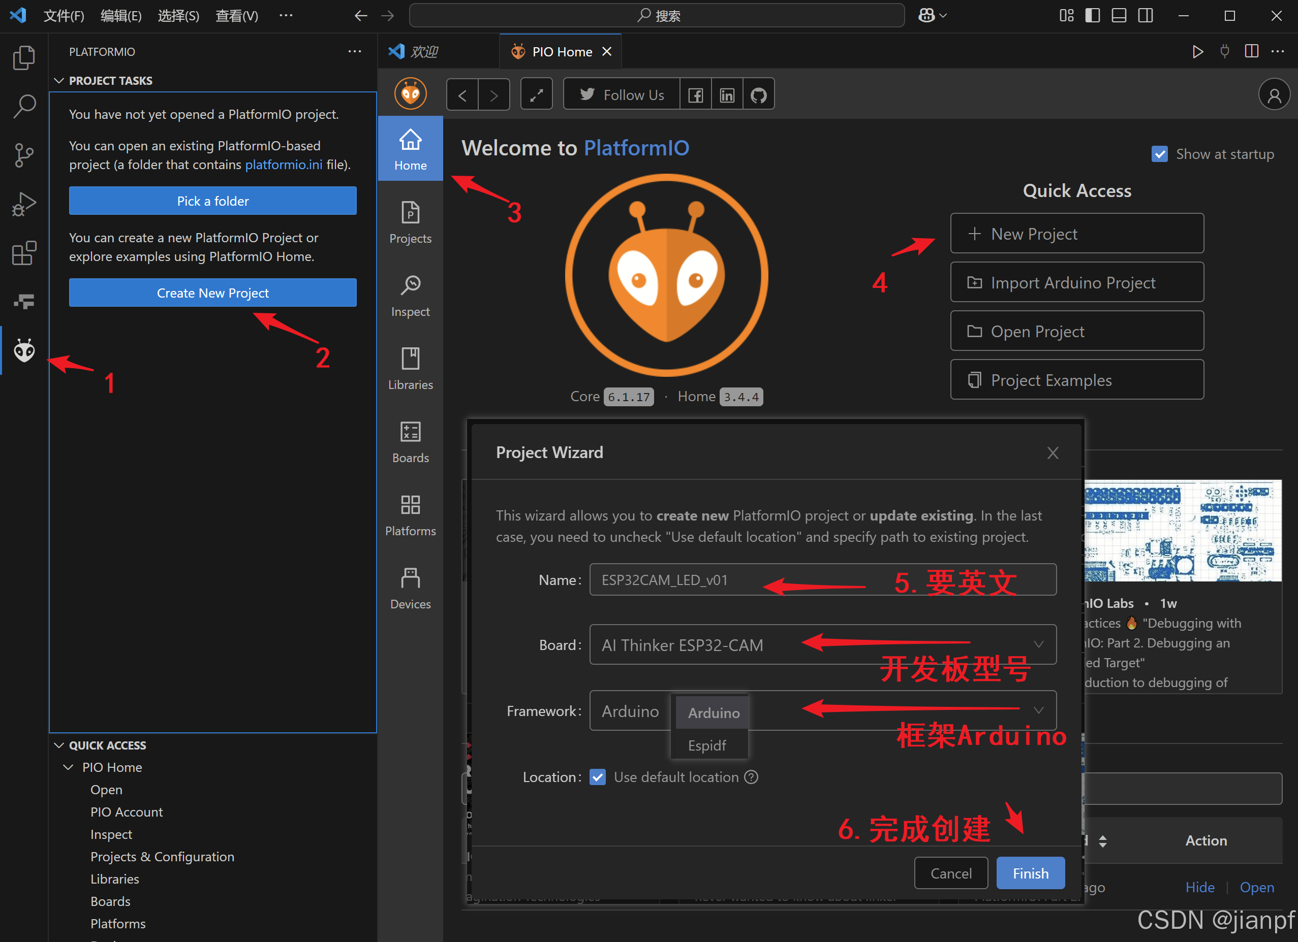This screenshot has height=942, width=1298.
Task: Open the Source Control activity bar icon
Action: (x=24, y=154)
